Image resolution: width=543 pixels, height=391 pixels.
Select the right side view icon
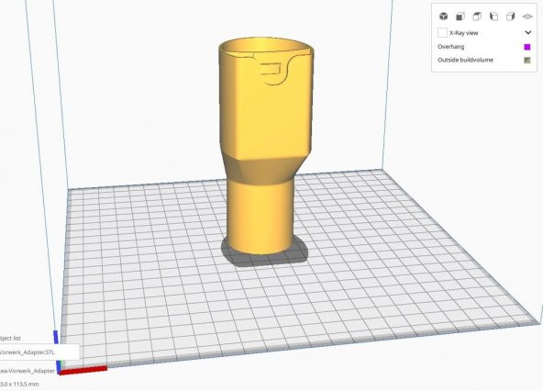(x=511, y=17)
